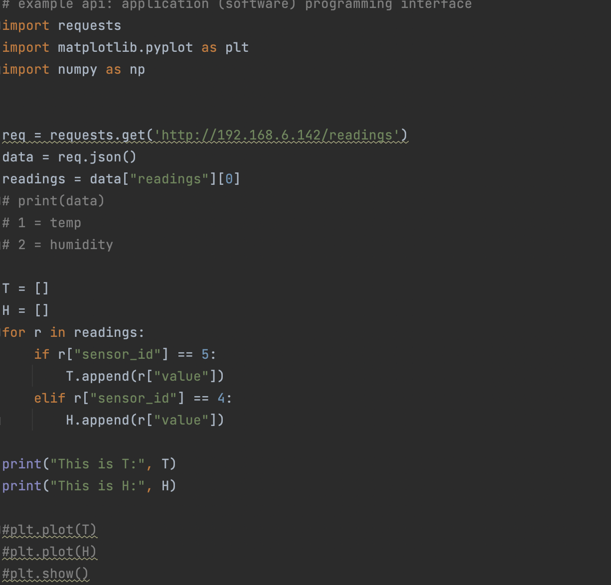The height and width of the screenshot is (585, 611).
Task: Click the "readings" string key in data["readings"]
Action: (x=169, y=179)
